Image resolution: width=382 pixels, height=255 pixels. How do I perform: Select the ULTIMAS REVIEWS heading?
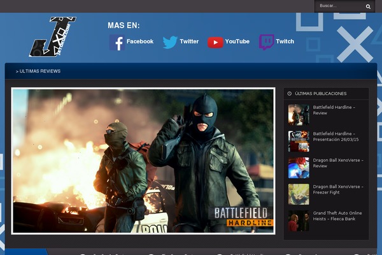tap(38, 71)
